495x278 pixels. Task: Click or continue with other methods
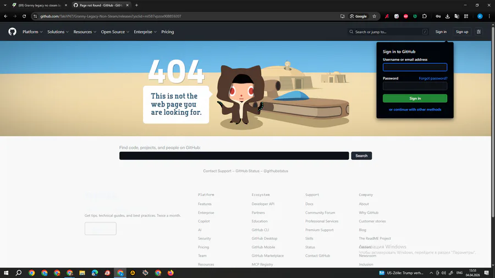tap(415, 109)
